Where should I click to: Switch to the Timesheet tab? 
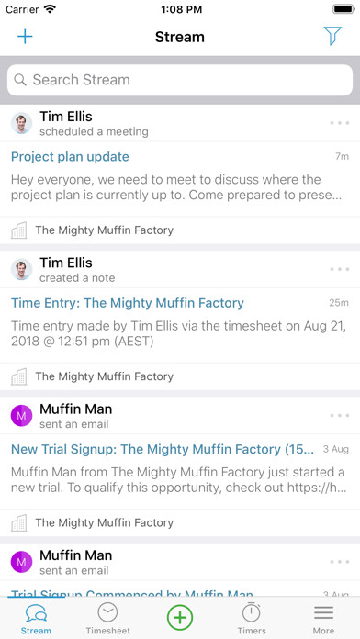pos(108,618)
